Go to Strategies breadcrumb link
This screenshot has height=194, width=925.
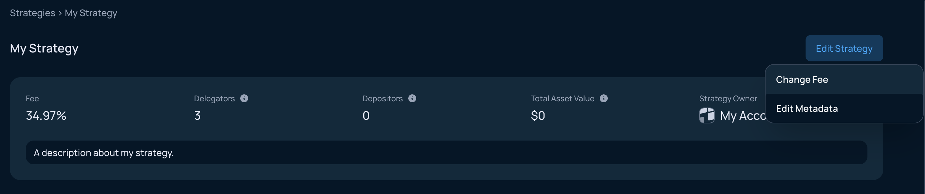(32, 13)
